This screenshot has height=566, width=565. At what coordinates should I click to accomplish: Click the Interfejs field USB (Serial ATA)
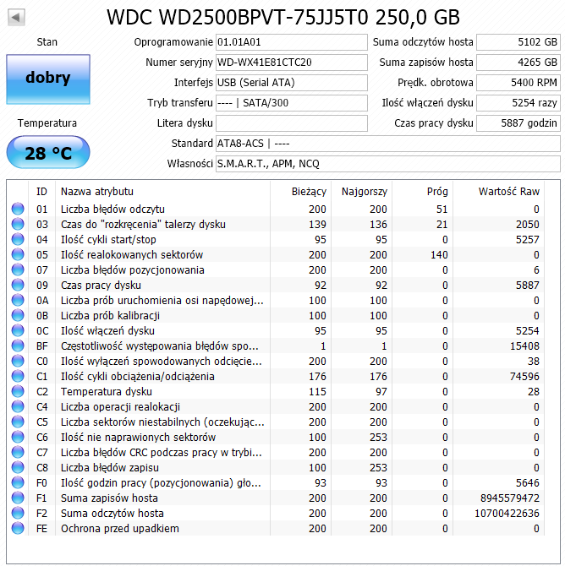click(291, 83)
